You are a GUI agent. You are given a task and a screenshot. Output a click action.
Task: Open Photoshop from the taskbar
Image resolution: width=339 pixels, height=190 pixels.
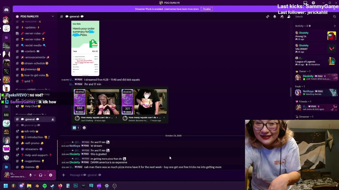(x=76, y=186)
